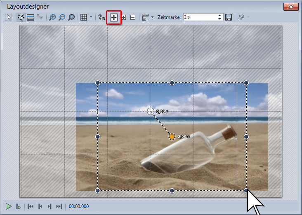
Task: Click the minus box remove icon
Action: point(133,17)
